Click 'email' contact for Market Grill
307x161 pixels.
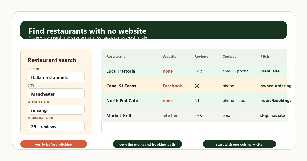[x=227, y=116]
